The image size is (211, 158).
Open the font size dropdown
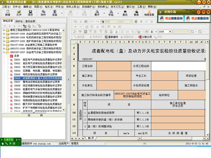pos(131,21)
